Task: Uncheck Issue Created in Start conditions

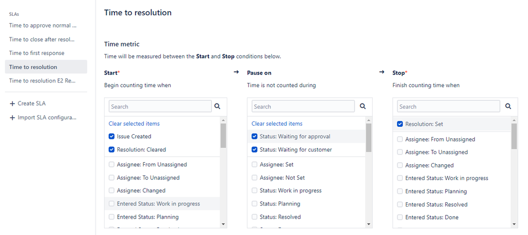Action: point(112,136)
